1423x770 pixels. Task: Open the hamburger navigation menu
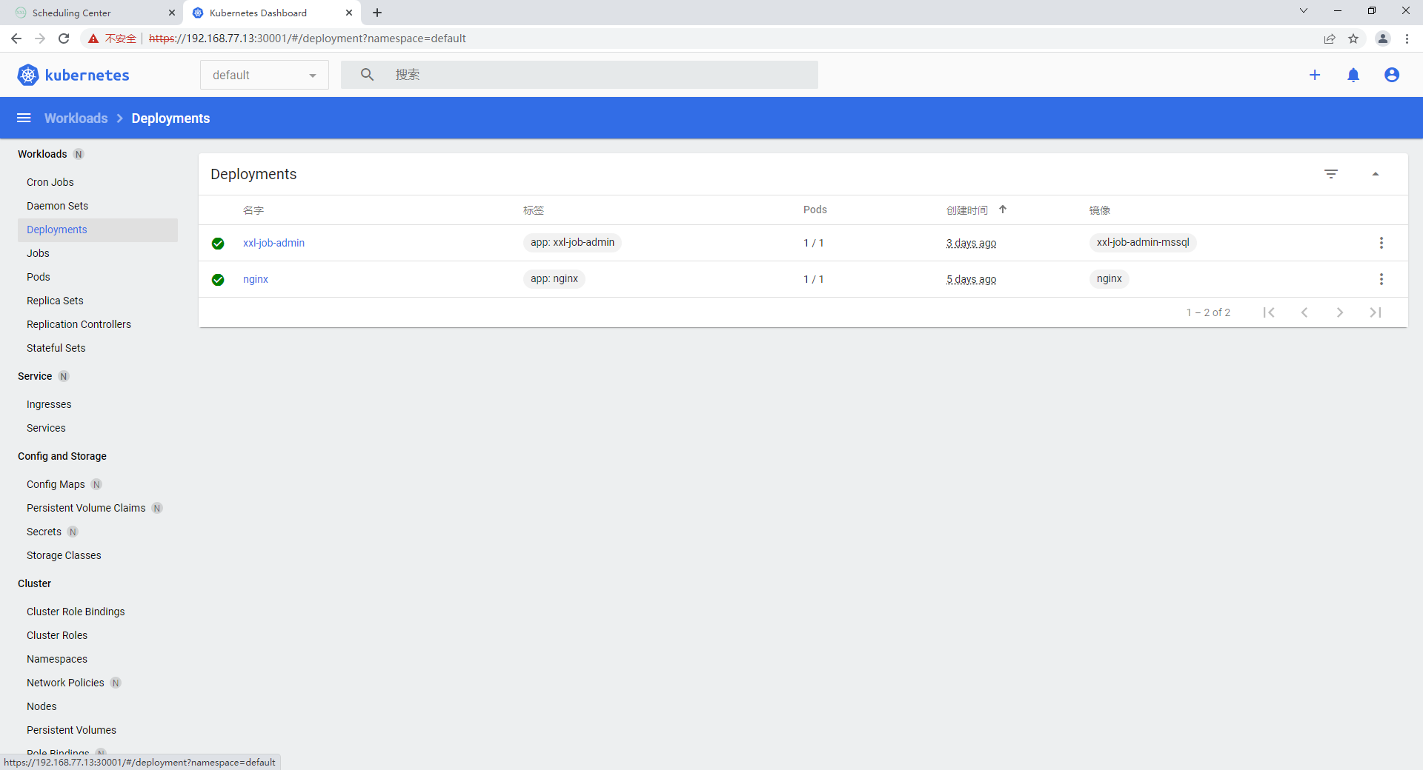point(24,118)
